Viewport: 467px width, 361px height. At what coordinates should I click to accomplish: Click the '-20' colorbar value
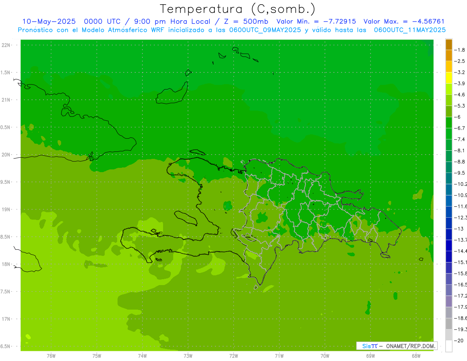pos(459,341)
